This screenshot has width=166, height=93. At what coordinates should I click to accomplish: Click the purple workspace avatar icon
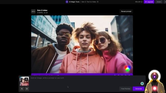(x=67, y=2)
